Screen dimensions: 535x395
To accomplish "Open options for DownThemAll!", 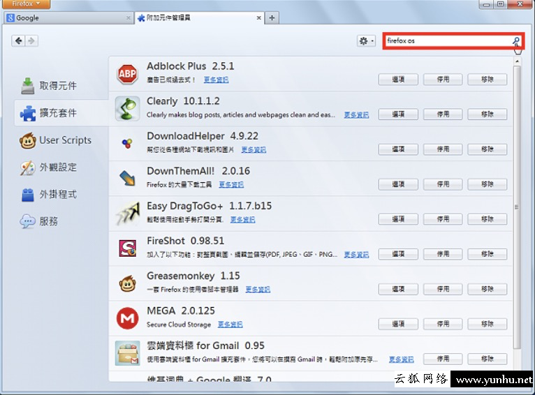I will pos(398,184).
